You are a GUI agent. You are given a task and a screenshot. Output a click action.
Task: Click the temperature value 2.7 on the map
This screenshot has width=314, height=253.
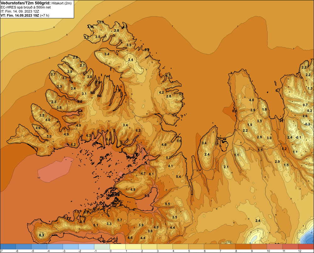[x=82, y=65]
